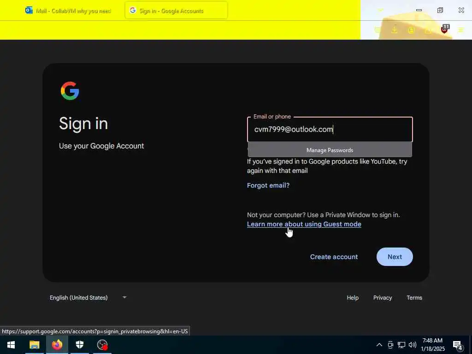Choose Manage Passwords from autofill popup

click(x=330, y=150)
